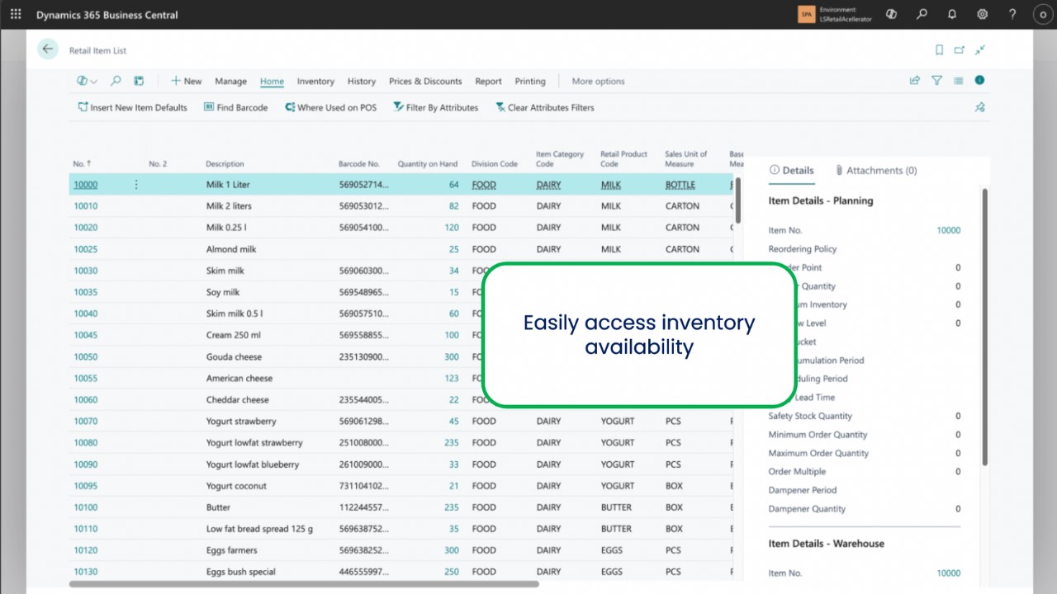Viewport: 1057px width, 594px height.
Task: Open the Prices & Discounts menu
Action: [x=425, y=81]
